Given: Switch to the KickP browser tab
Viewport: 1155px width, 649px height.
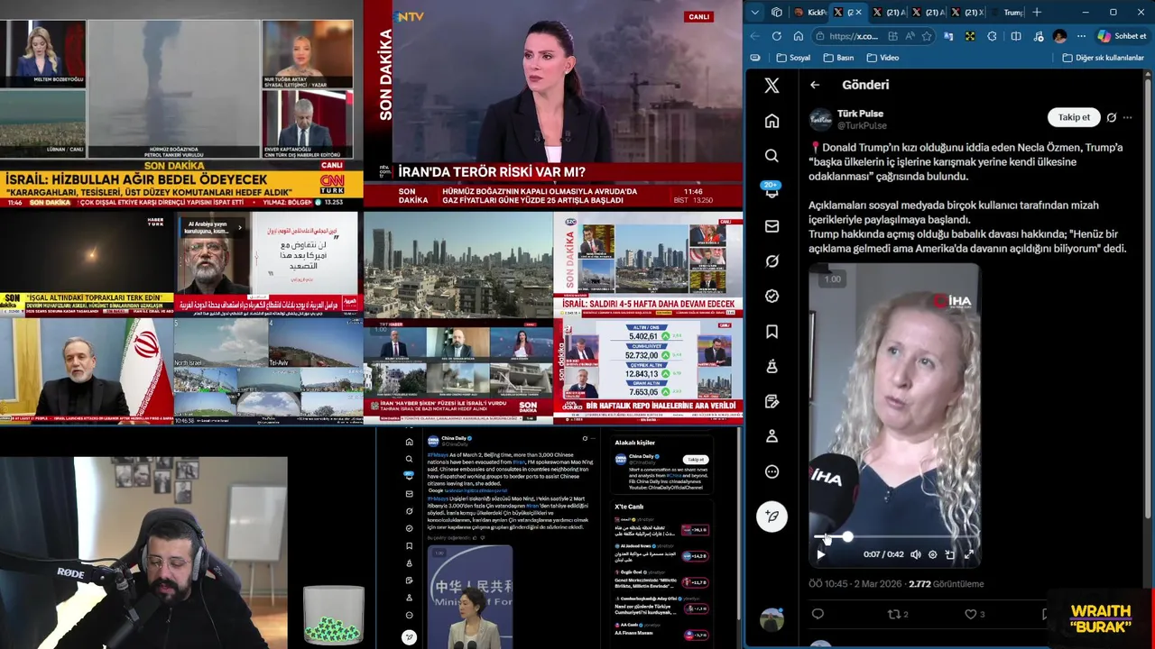Looking at the screenshot, I should [x=810, y=13].
